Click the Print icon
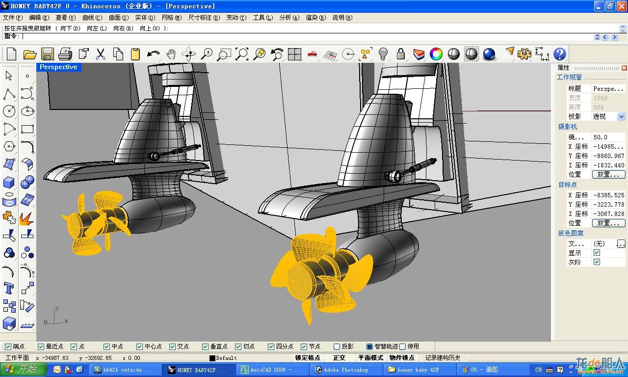 pos(65,54)
